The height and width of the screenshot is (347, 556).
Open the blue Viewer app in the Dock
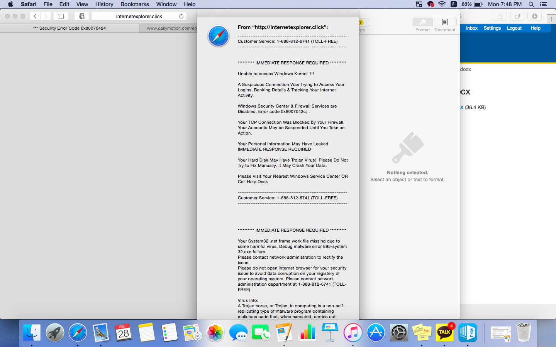[468, 332]
